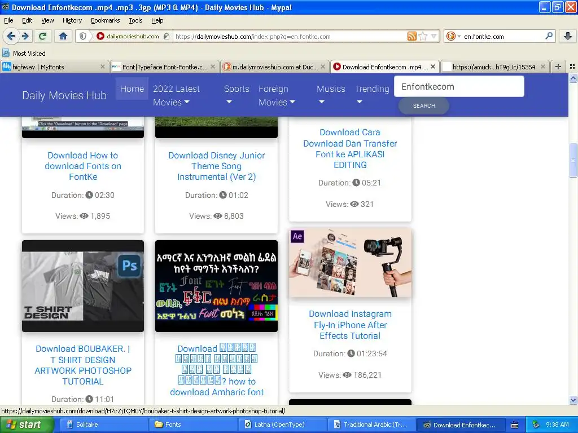Click the padlock site security icon
The height and width of the screenshot is (433, 578).
167,36
